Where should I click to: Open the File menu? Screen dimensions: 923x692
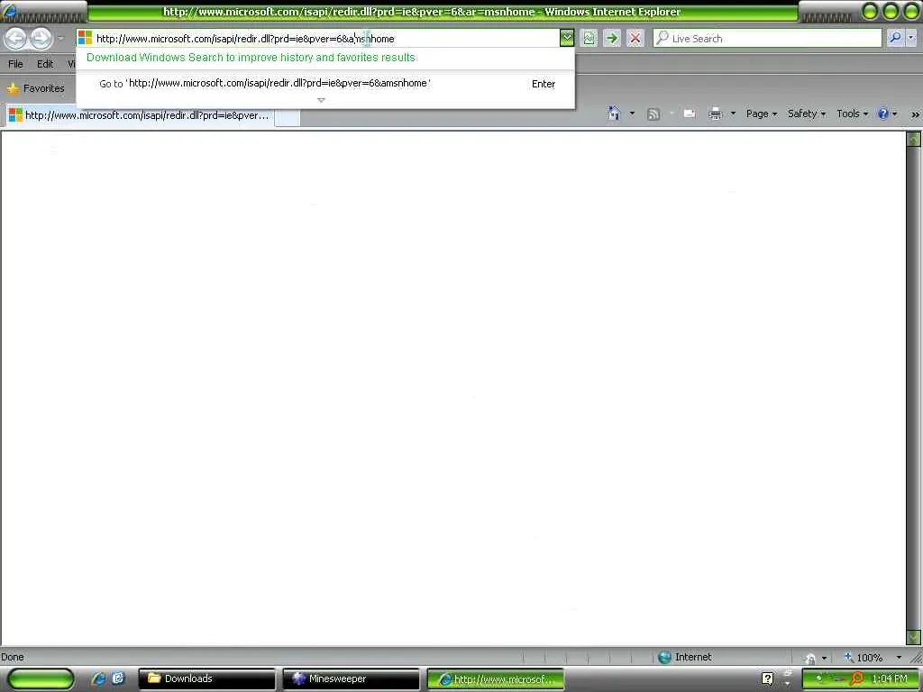[x=16, y=64]
